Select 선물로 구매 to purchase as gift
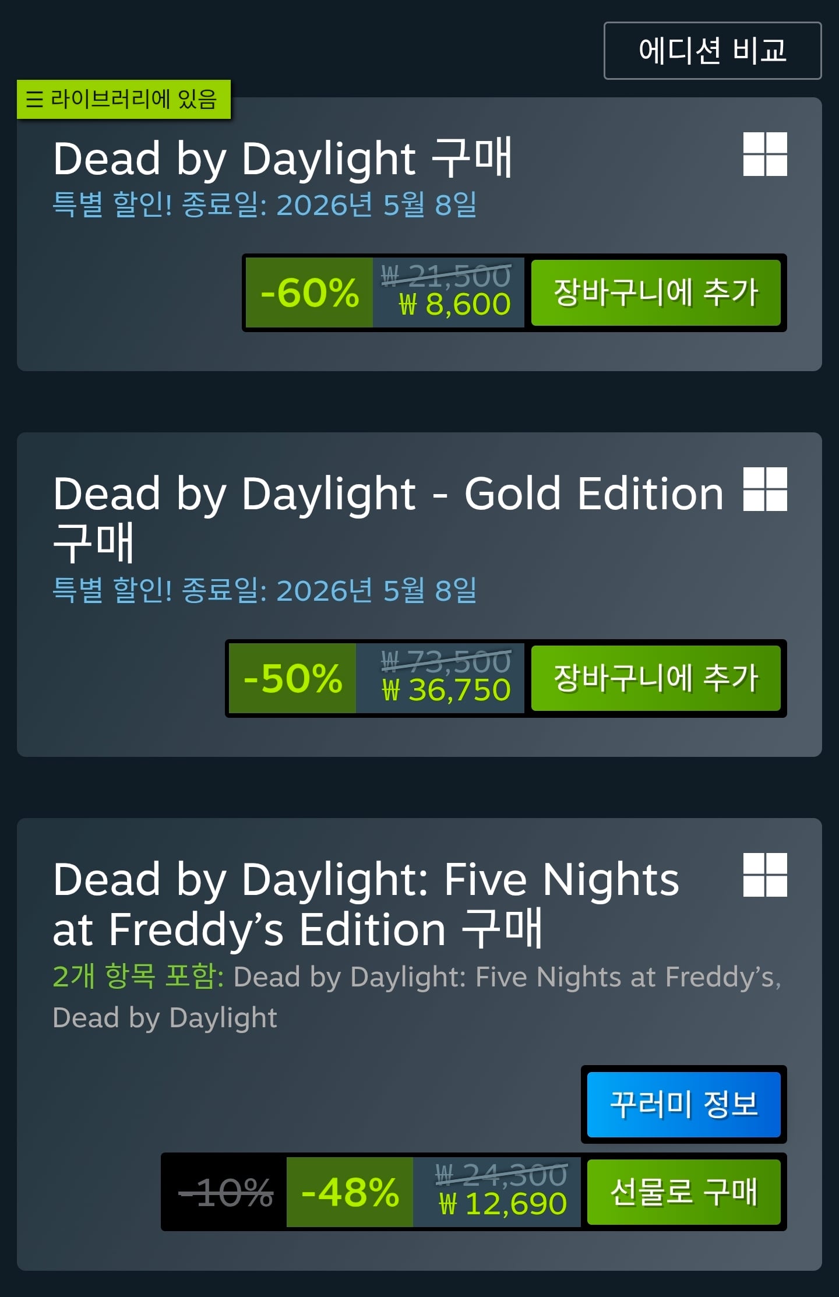The width and height of the screenshot is (839, 1297). coord(683,1192)
